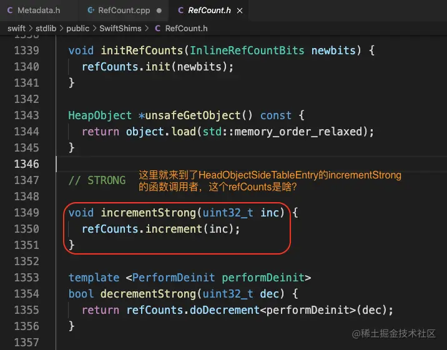Open the stdlib breadcrumb segment
This screenshot has width=447, height=350.
coord(46,29)
